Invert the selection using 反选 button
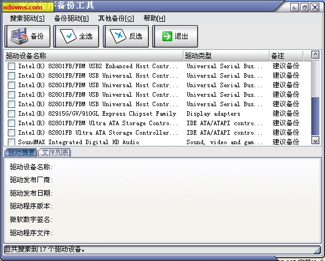The image size is (325, 261). click(126, 36)
